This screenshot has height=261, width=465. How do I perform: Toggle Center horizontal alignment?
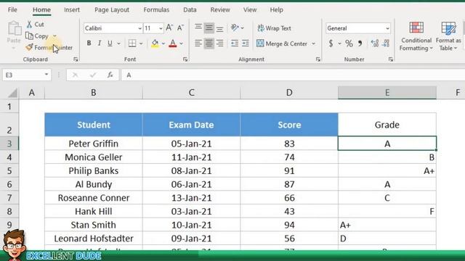[209, 43]
